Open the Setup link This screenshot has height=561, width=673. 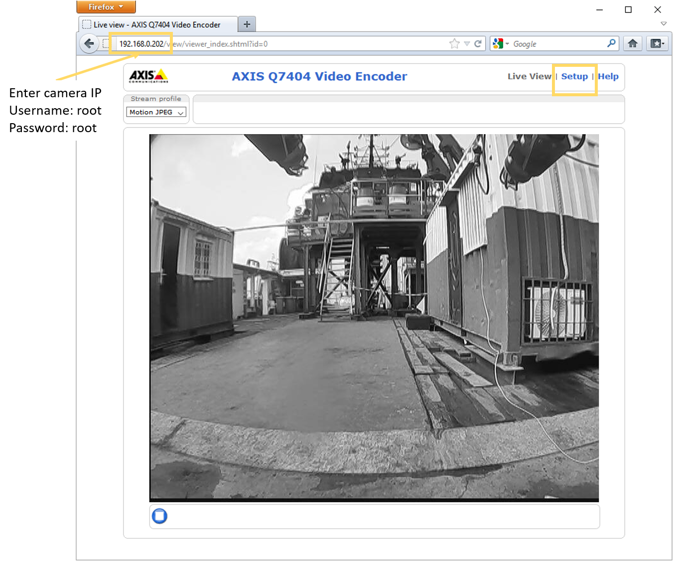click(574, 76)
